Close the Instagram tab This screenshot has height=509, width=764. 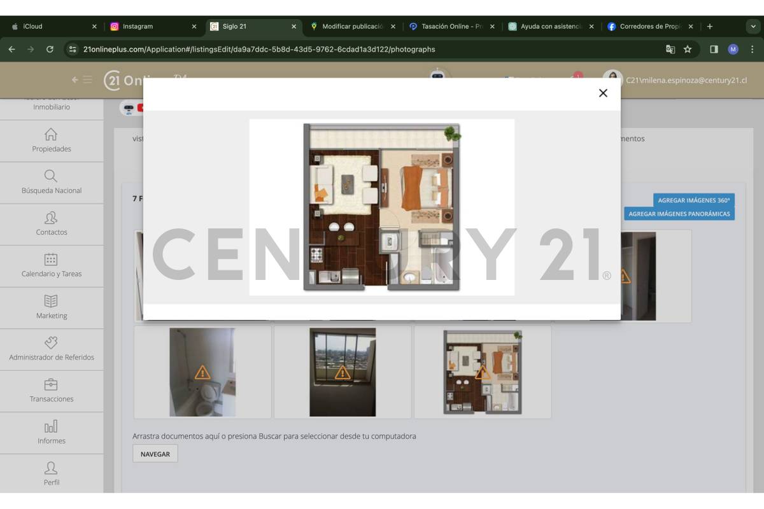[194, 27]
